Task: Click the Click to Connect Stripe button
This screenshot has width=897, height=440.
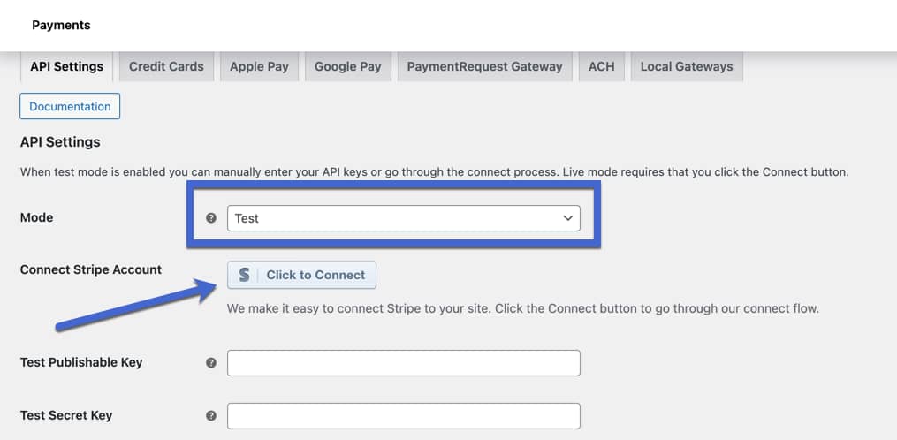Action: tap(301, 275)
